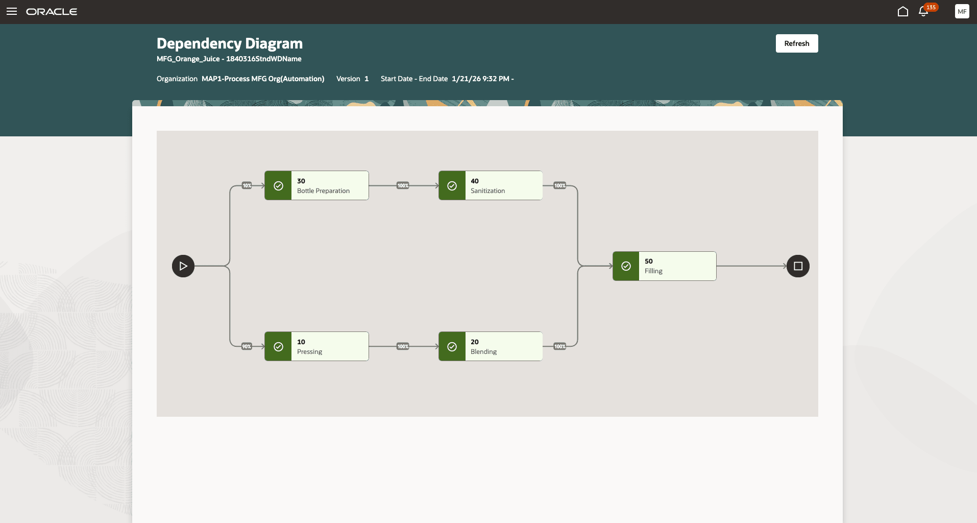Select the 40 Sanitization node
The height and width of the screenshot is (523, 977).
coord(503,185)
